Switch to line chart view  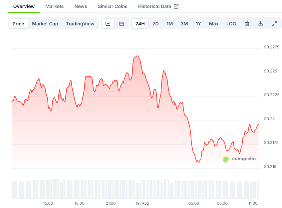[108, 24]
